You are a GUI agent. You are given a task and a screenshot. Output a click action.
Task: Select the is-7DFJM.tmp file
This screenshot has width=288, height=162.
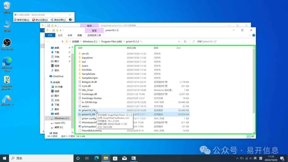tap(89, 102)
